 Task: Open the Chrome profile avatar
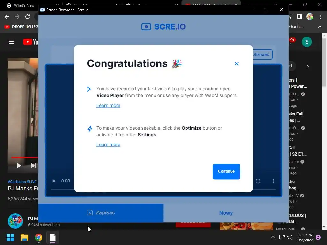pos(310,17)
